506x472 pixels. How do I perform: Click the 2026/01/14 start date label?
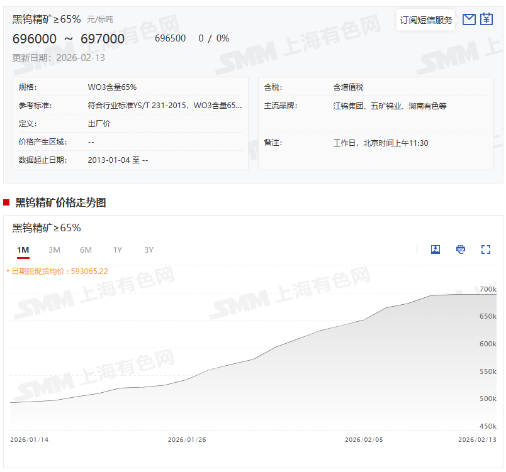tap(30, 439)
